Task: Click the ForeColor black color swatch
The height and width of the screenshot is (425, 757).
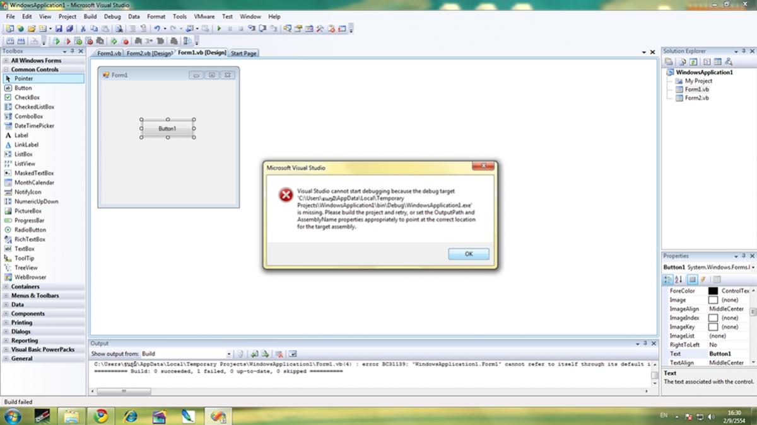Action: pyautogui.click(x=713, y=291)
